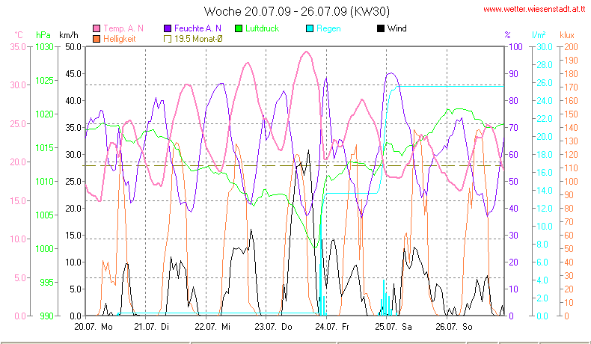Click the pink Temp. A. N legend swatch

(x=97, y=28)
